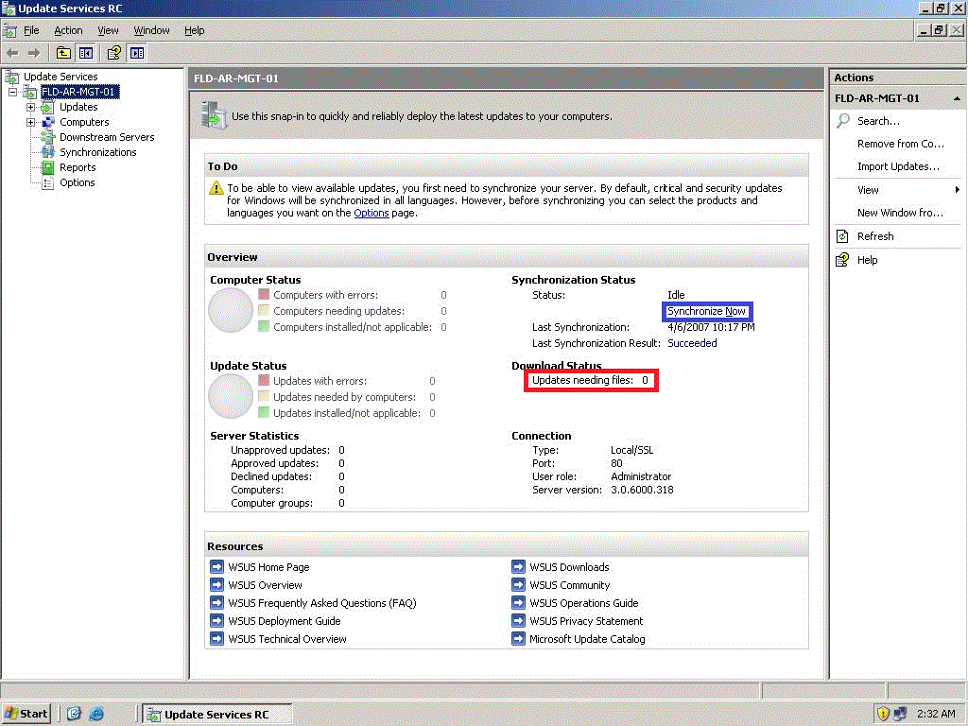
Task: Click the Search magnifier icon in Actions
Action: tap(842, 121)
